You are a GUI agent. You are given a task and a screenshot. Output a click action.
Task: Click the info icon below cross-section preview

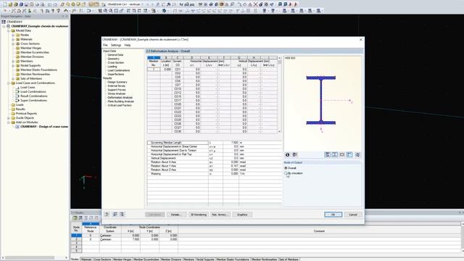(287, 154)
